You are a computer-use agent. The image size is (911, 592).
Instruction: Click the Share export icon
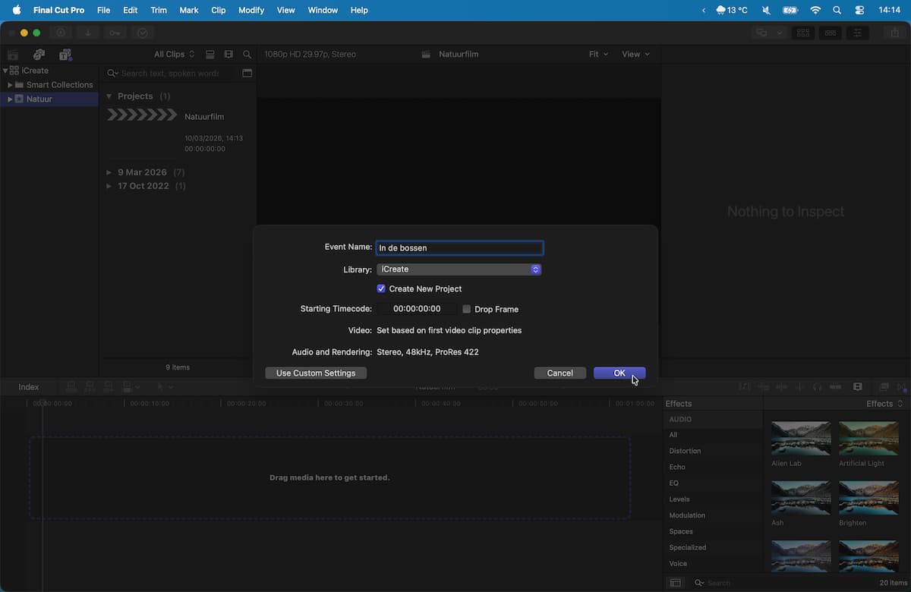point(894,33)
